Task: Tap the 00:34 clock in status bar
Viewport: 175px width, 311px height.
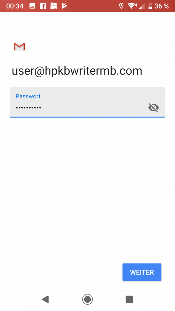Action: (15, 6)
